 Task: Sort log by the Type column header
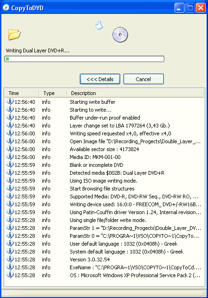click(53, 93)
